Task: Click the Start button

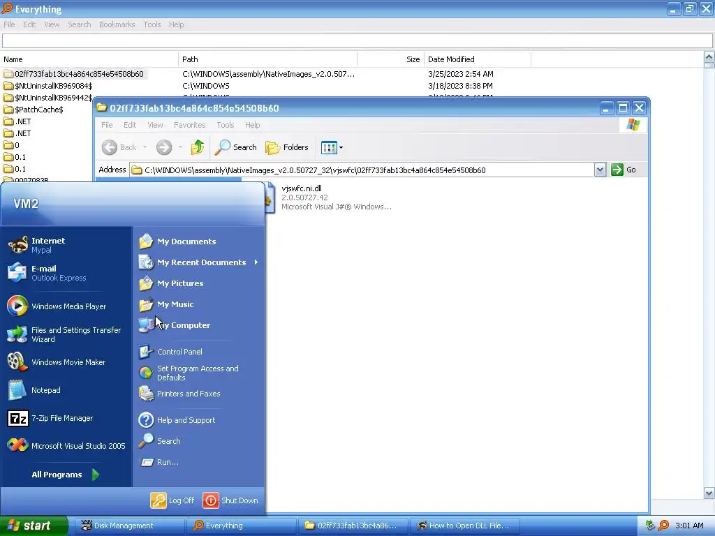Action: click(34, 526)
